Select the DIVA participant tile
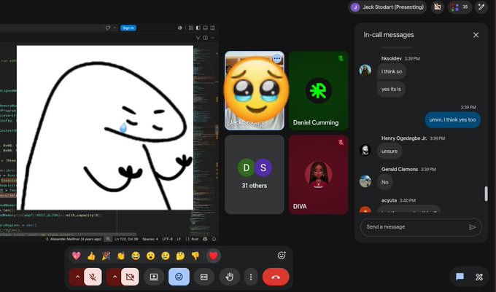Viewport: 496px width, 292px height. tap(318, 175)
